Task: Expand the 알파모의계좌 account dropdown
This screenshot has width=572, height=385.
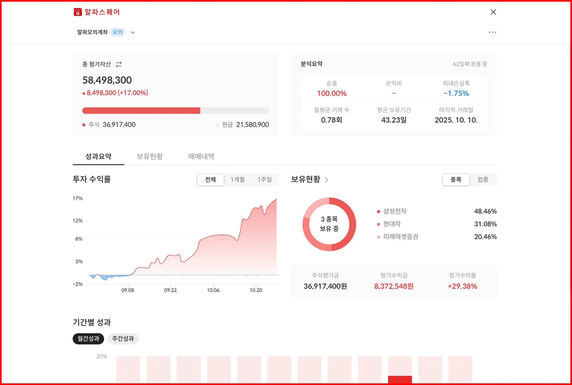Action: (133, 32)
